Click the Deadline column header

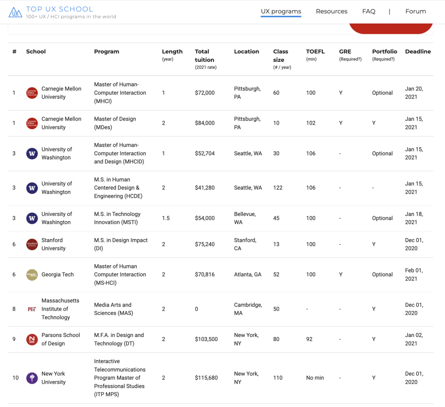click(418, 51)
